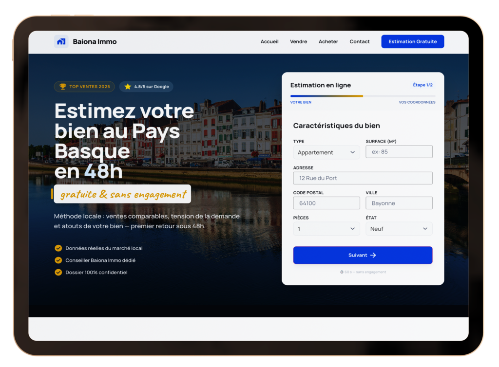Click the timer icon below Suivant button
This screenshot has height=367, width=499.
coord(342,272)
